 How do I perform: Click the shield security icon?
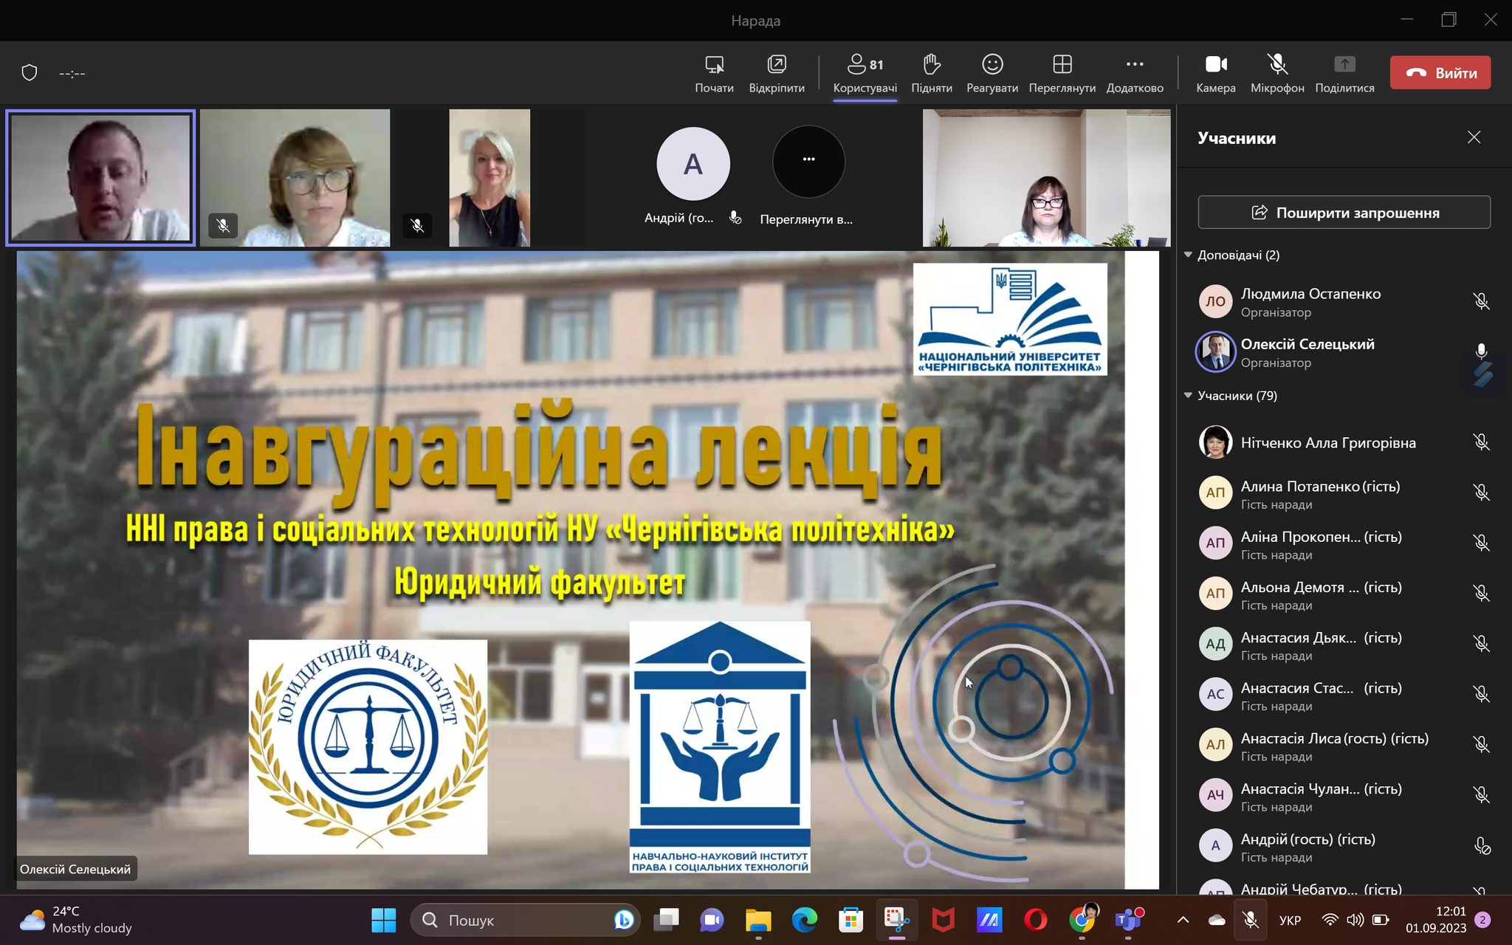coord(30,72)
